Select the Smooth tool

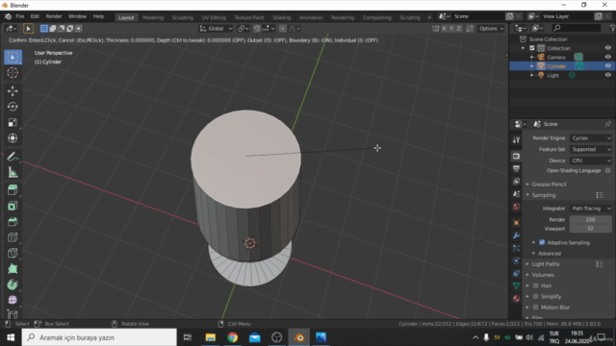click(13, 300)
